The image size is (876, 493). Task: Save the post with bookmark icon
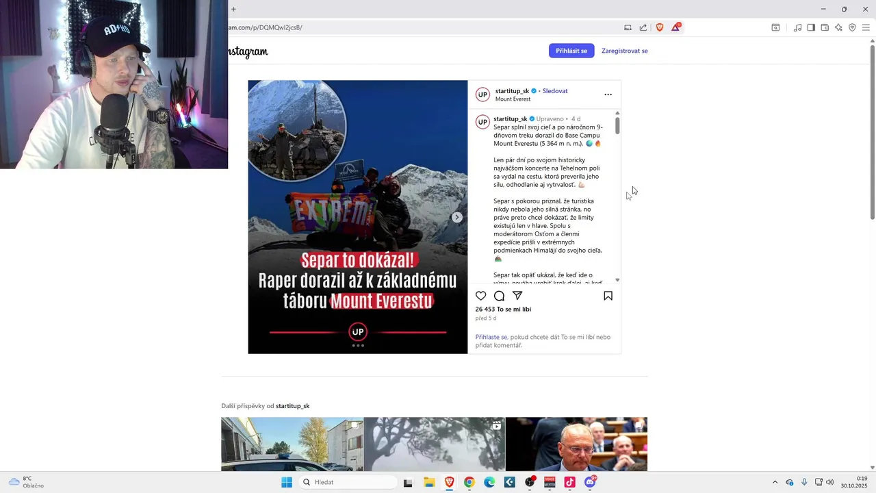pyautogui.click(x=608, y=296)
